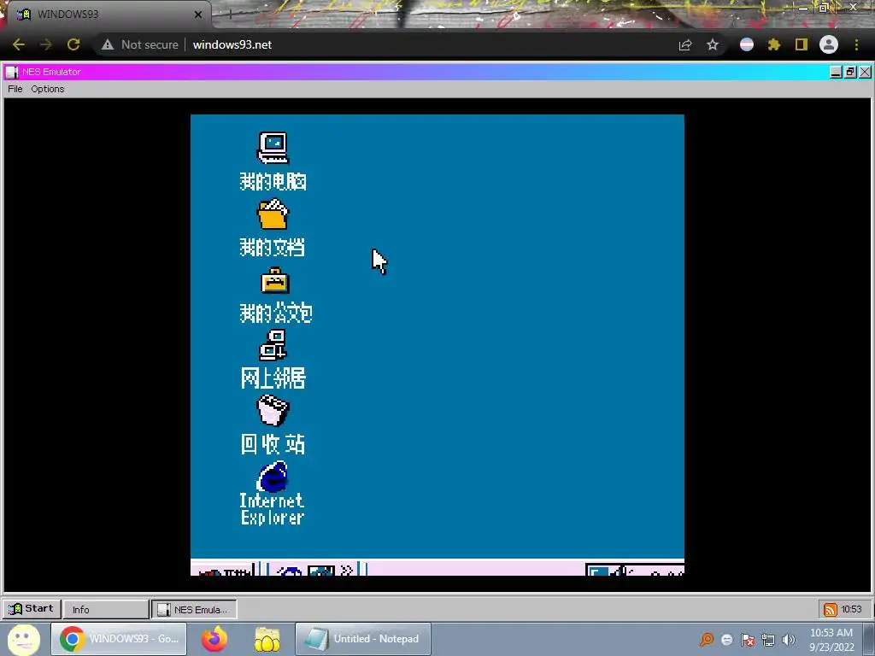The image size is (875, 656).
Task: Switch to Untitled - Notepad taskbar button
Action: (362, 639)
